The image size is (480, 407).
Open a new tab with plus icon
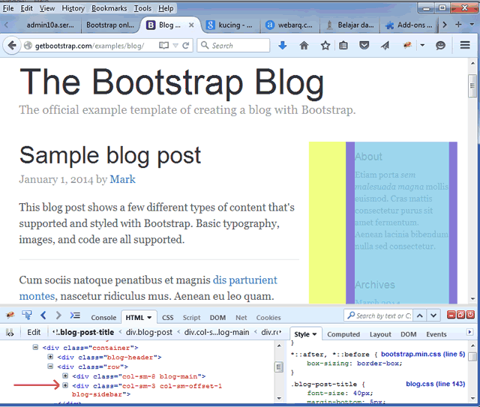[x=458, y=25]
